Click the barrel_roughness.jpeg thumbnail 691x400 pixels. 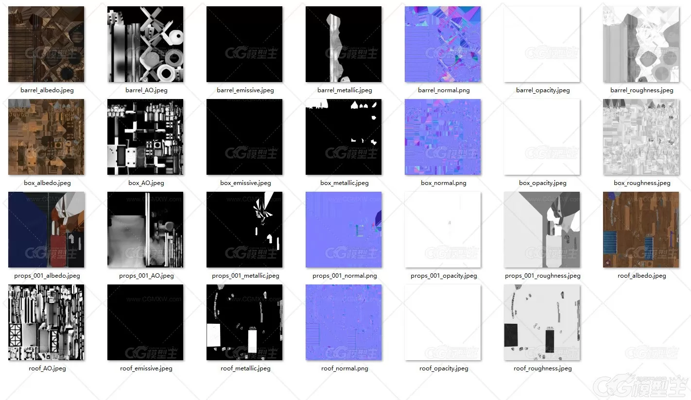641,44
